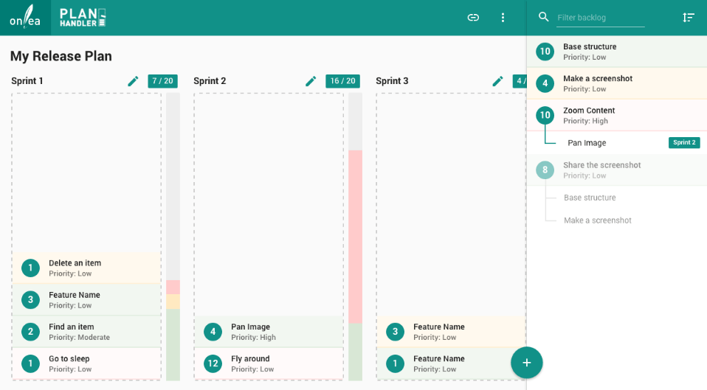
Task: Focus the Filter backlog input field
Action: [x=600, y=18]
